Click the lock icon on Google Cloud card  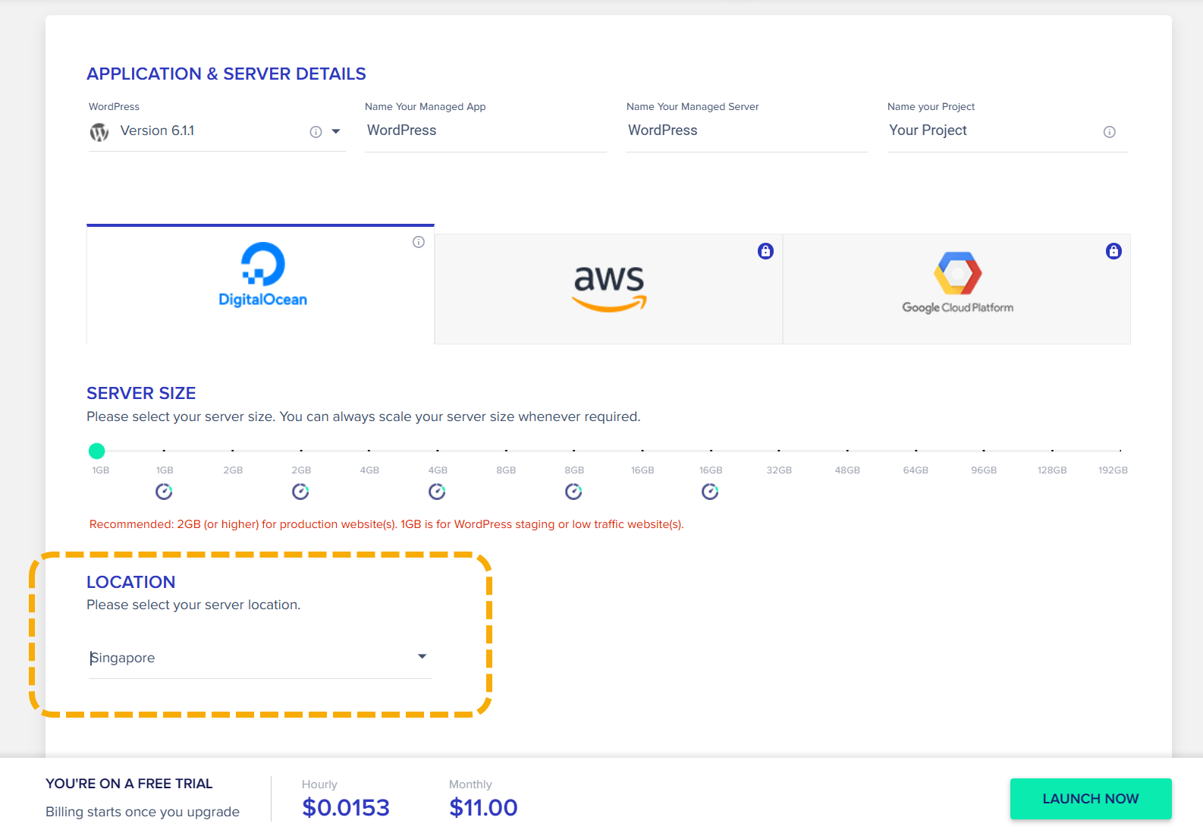[1113, 251]
